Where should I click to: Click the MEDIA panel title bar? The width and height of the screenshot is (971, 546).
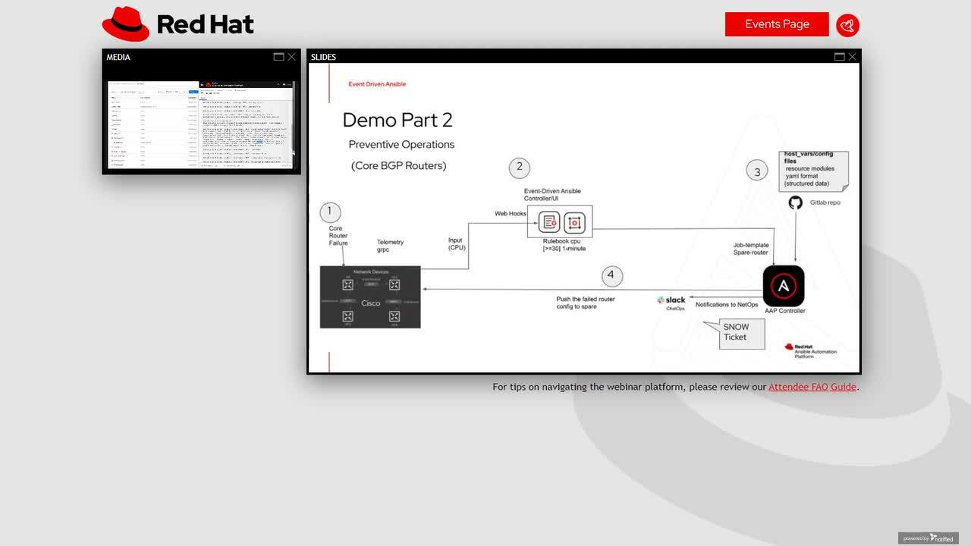[190, 57]
